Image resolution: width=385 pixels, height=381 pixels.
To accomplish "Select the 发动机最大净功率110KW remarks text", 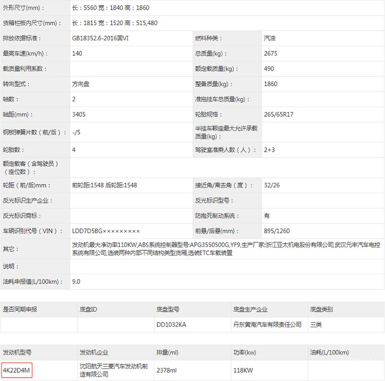I will pos(226,248).
